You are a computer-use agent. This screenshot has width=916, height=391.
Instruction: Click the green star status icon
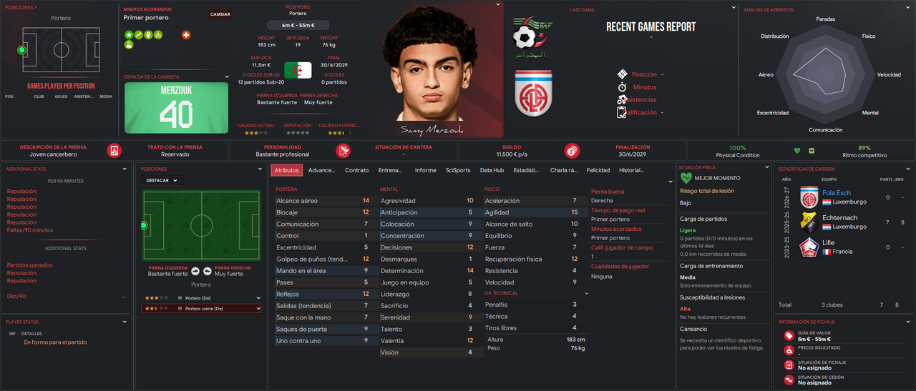(130, 34)
